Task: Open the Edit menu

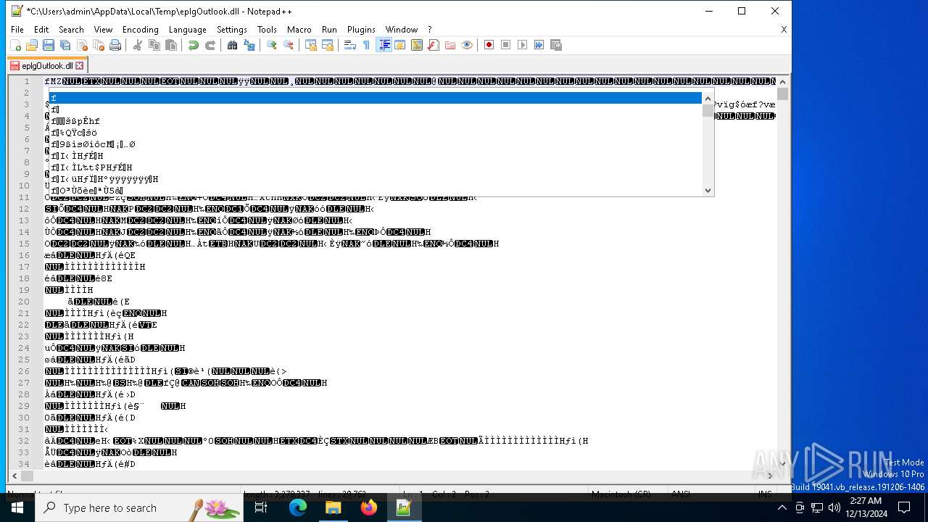Action: pos(41,30)
